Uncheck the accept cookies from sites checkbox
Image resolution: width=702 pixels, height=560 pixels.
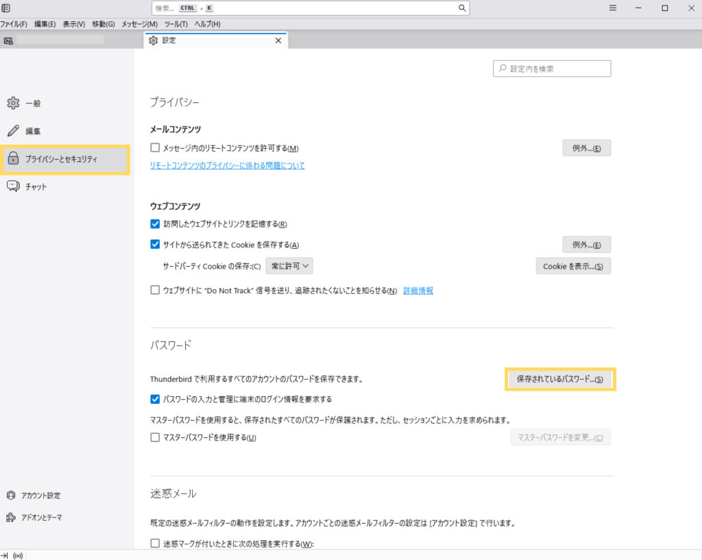(x=155, y=245)
